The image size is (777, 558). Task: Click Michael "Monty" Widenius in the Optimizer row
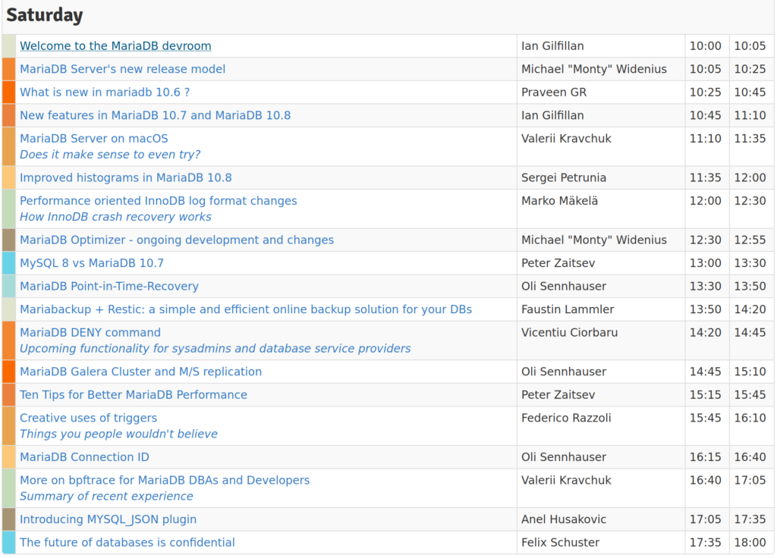[593, 240]
